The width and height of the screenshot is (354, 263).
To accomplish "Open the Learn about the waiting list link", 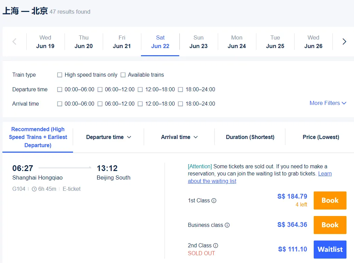I will 212,181.
